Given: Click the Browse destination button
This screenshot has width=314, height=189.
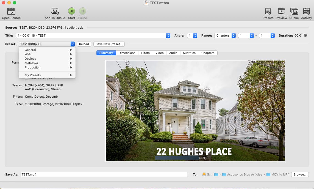Looking at the screenshot, I should tap(300, 174).
